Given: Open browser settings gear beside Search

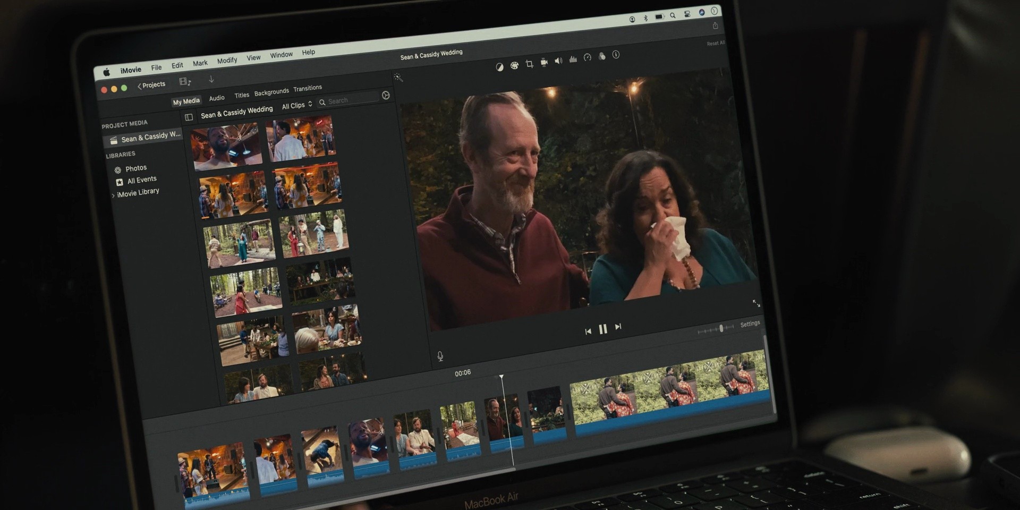Looking at the screenshot, I should click(386, 95).
